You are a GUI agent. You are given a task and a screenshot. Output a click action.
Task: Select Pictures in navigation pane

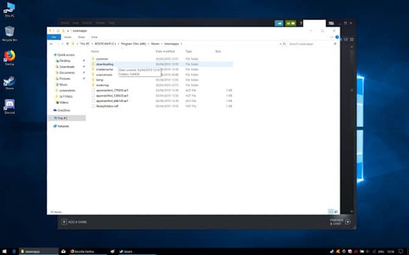(65, 78)
